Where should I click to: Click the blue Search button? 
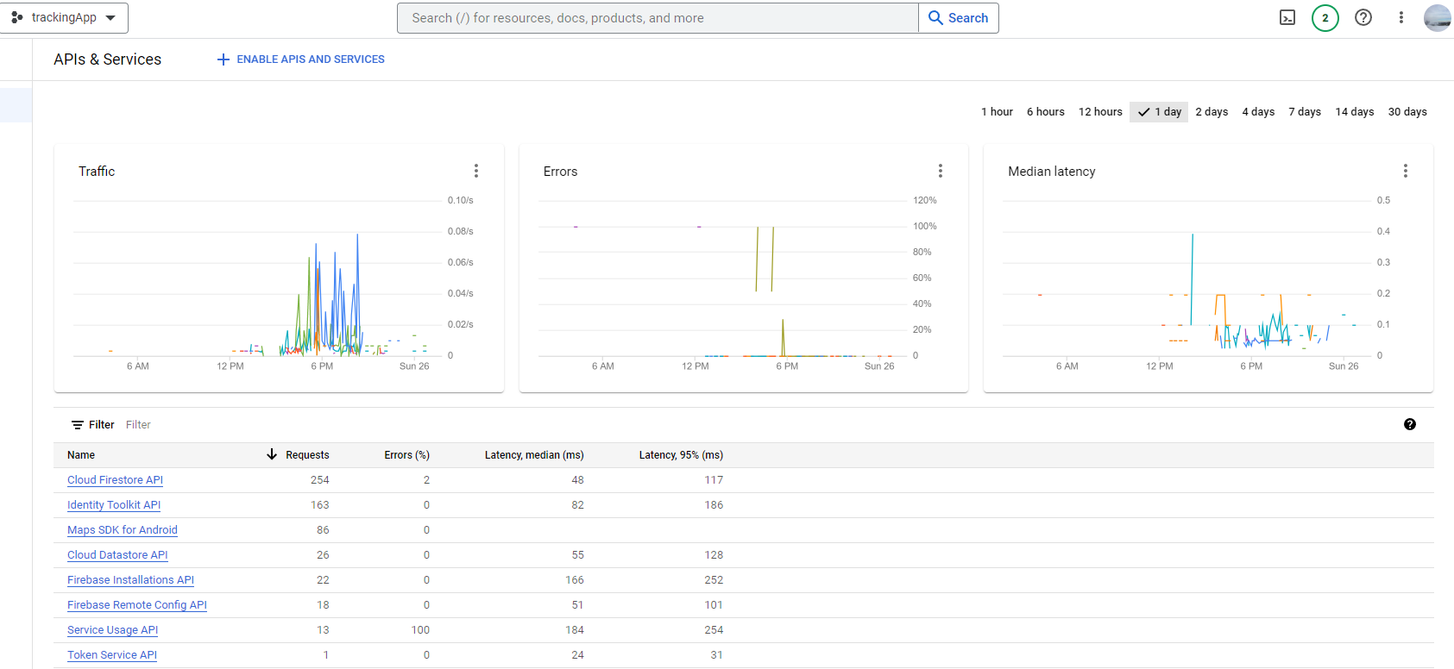point(959,18)
